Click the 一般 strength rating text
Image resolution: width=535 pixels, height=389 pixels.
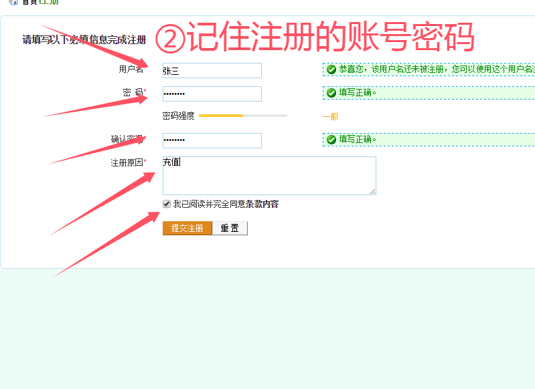pyautogui.click(x=330, y=116)
